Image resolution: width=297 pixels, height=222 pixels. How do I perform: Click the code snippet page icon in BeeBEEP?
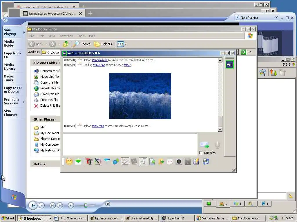pyautogui.click(x=170, y=162)
